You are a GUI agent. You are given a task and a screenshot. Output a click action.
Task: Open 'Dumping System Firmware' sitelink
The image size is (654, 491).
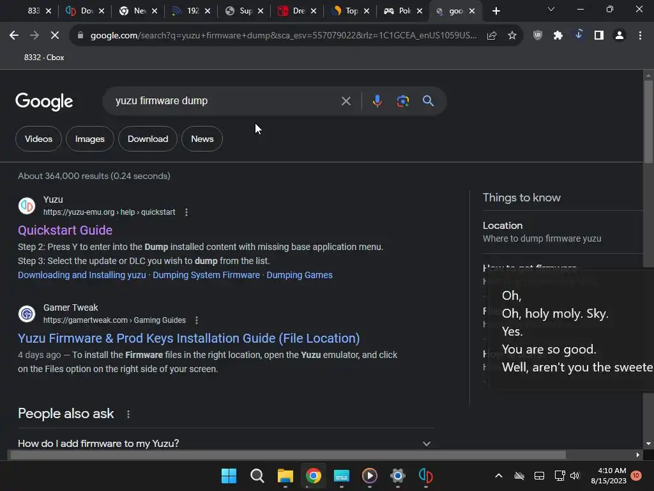(206, 275)
